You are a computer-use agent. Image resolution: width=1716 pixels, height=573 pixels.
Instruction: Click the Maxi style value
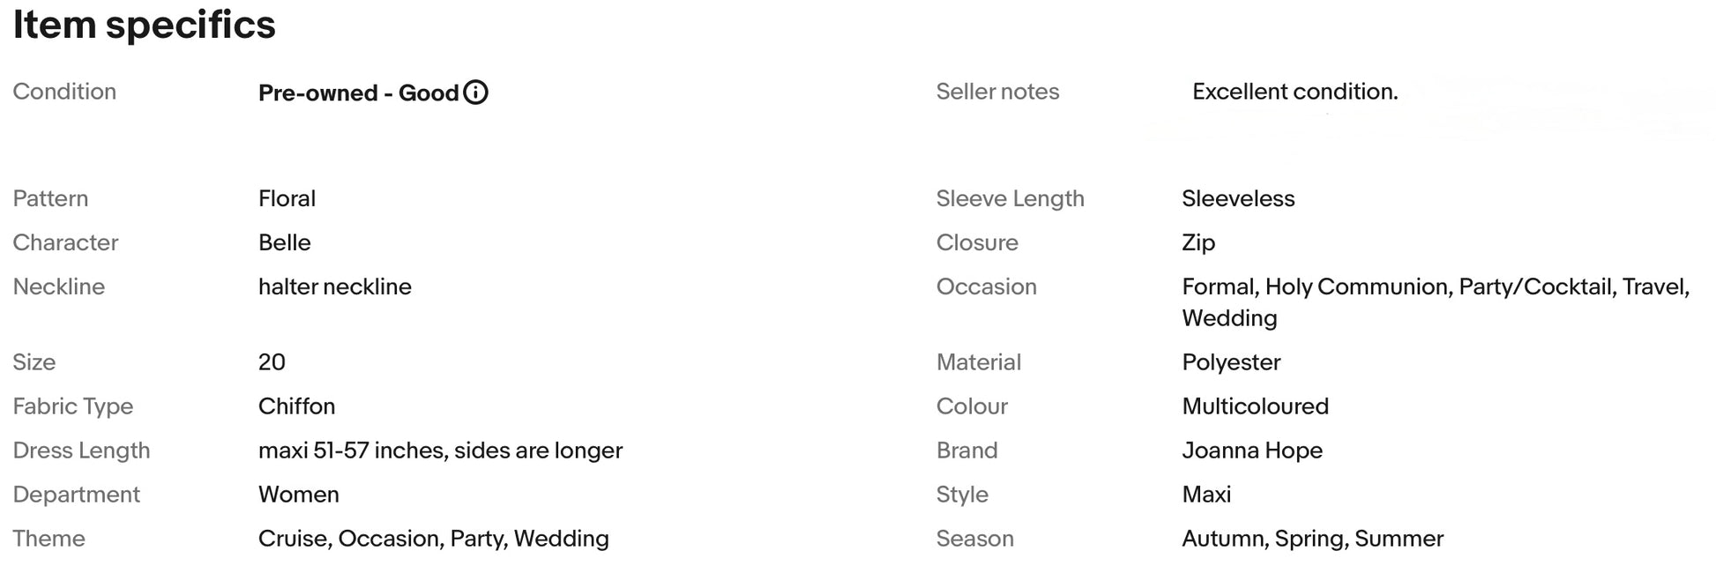(x=1206, y=495)
